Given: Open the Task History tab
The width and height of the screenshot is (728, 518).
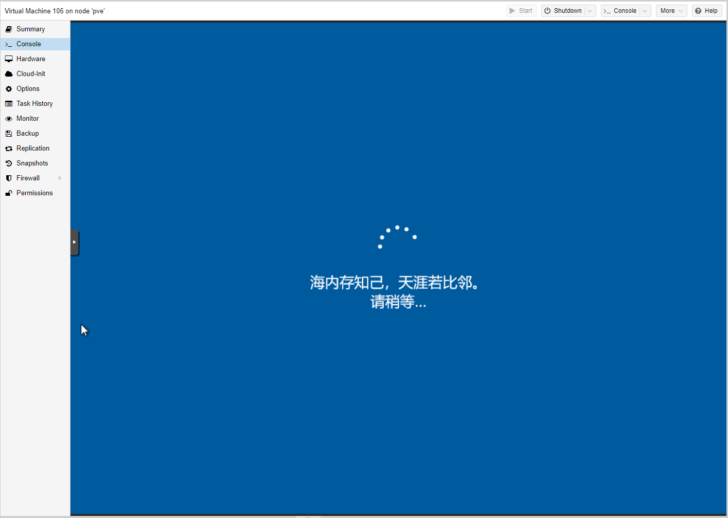Looking at the screenshot, I should [x=34, y=104].
